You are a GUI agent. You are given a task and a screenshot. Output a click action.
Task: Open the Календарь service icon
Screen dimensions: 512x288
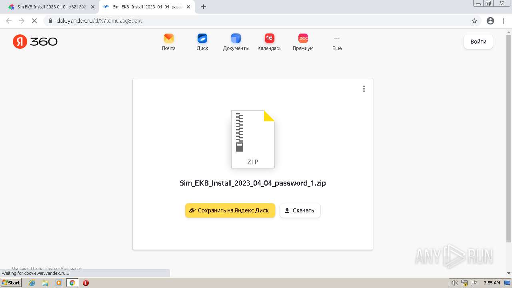(x=270, y=42)
